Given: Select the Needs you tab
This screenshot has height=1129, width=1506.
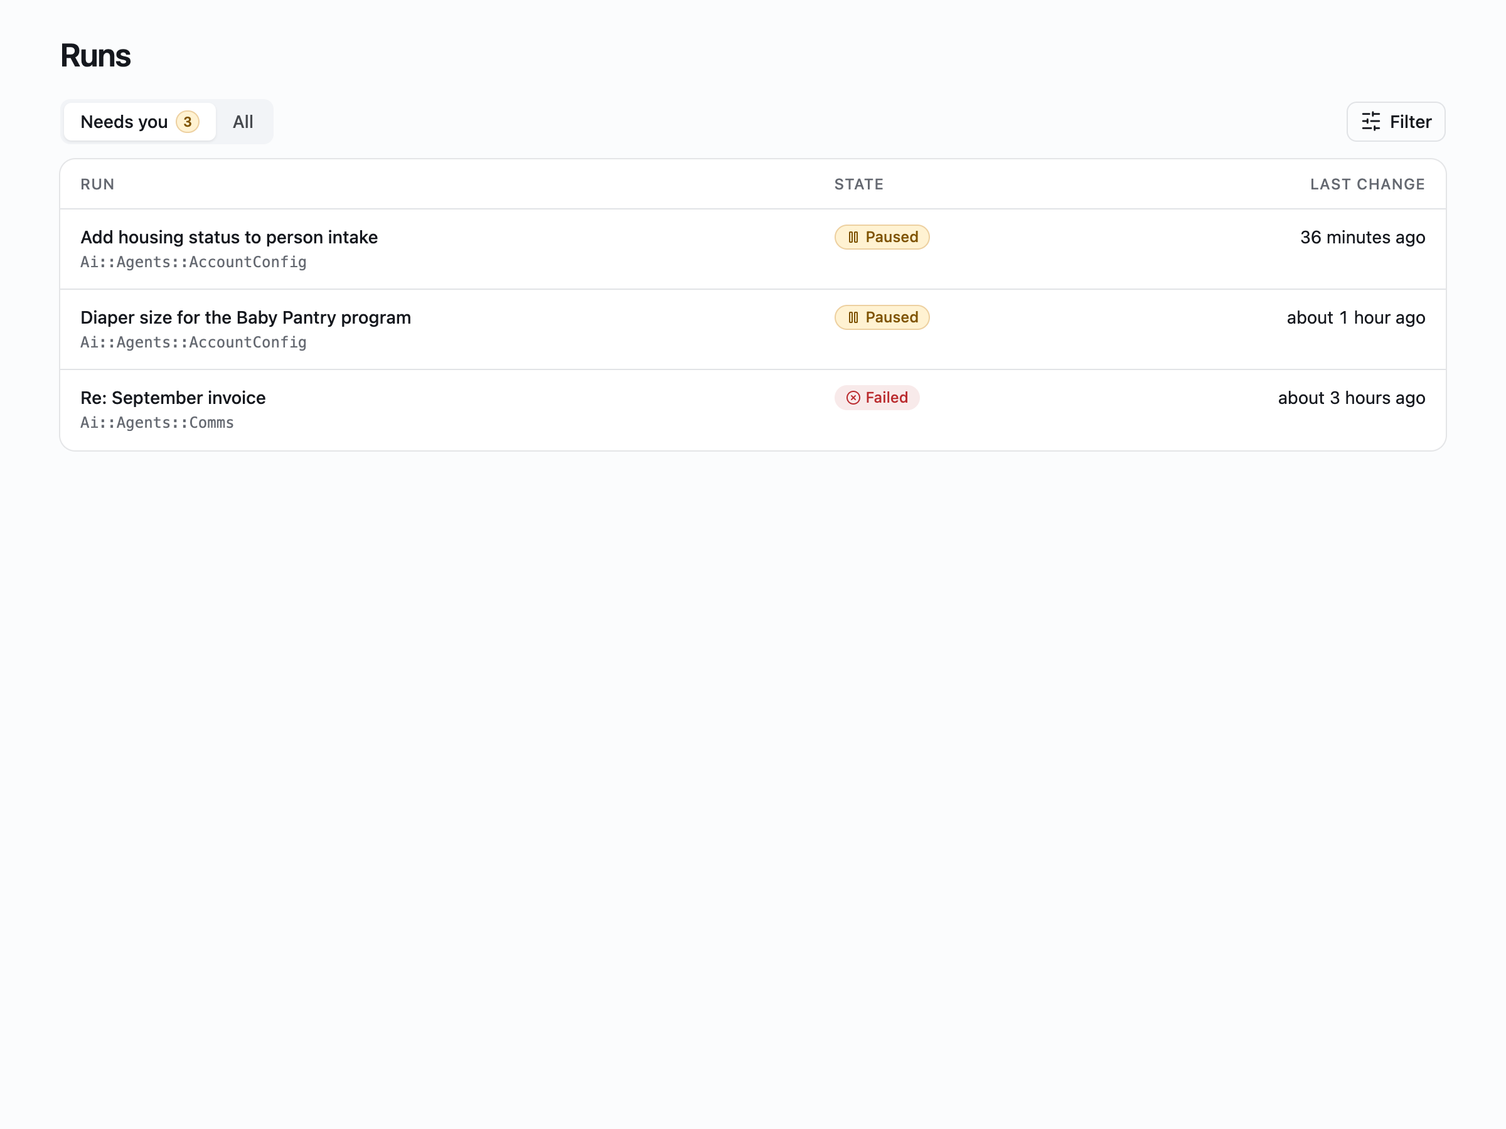Looking at the screenshot, I should tap(139, 122).
